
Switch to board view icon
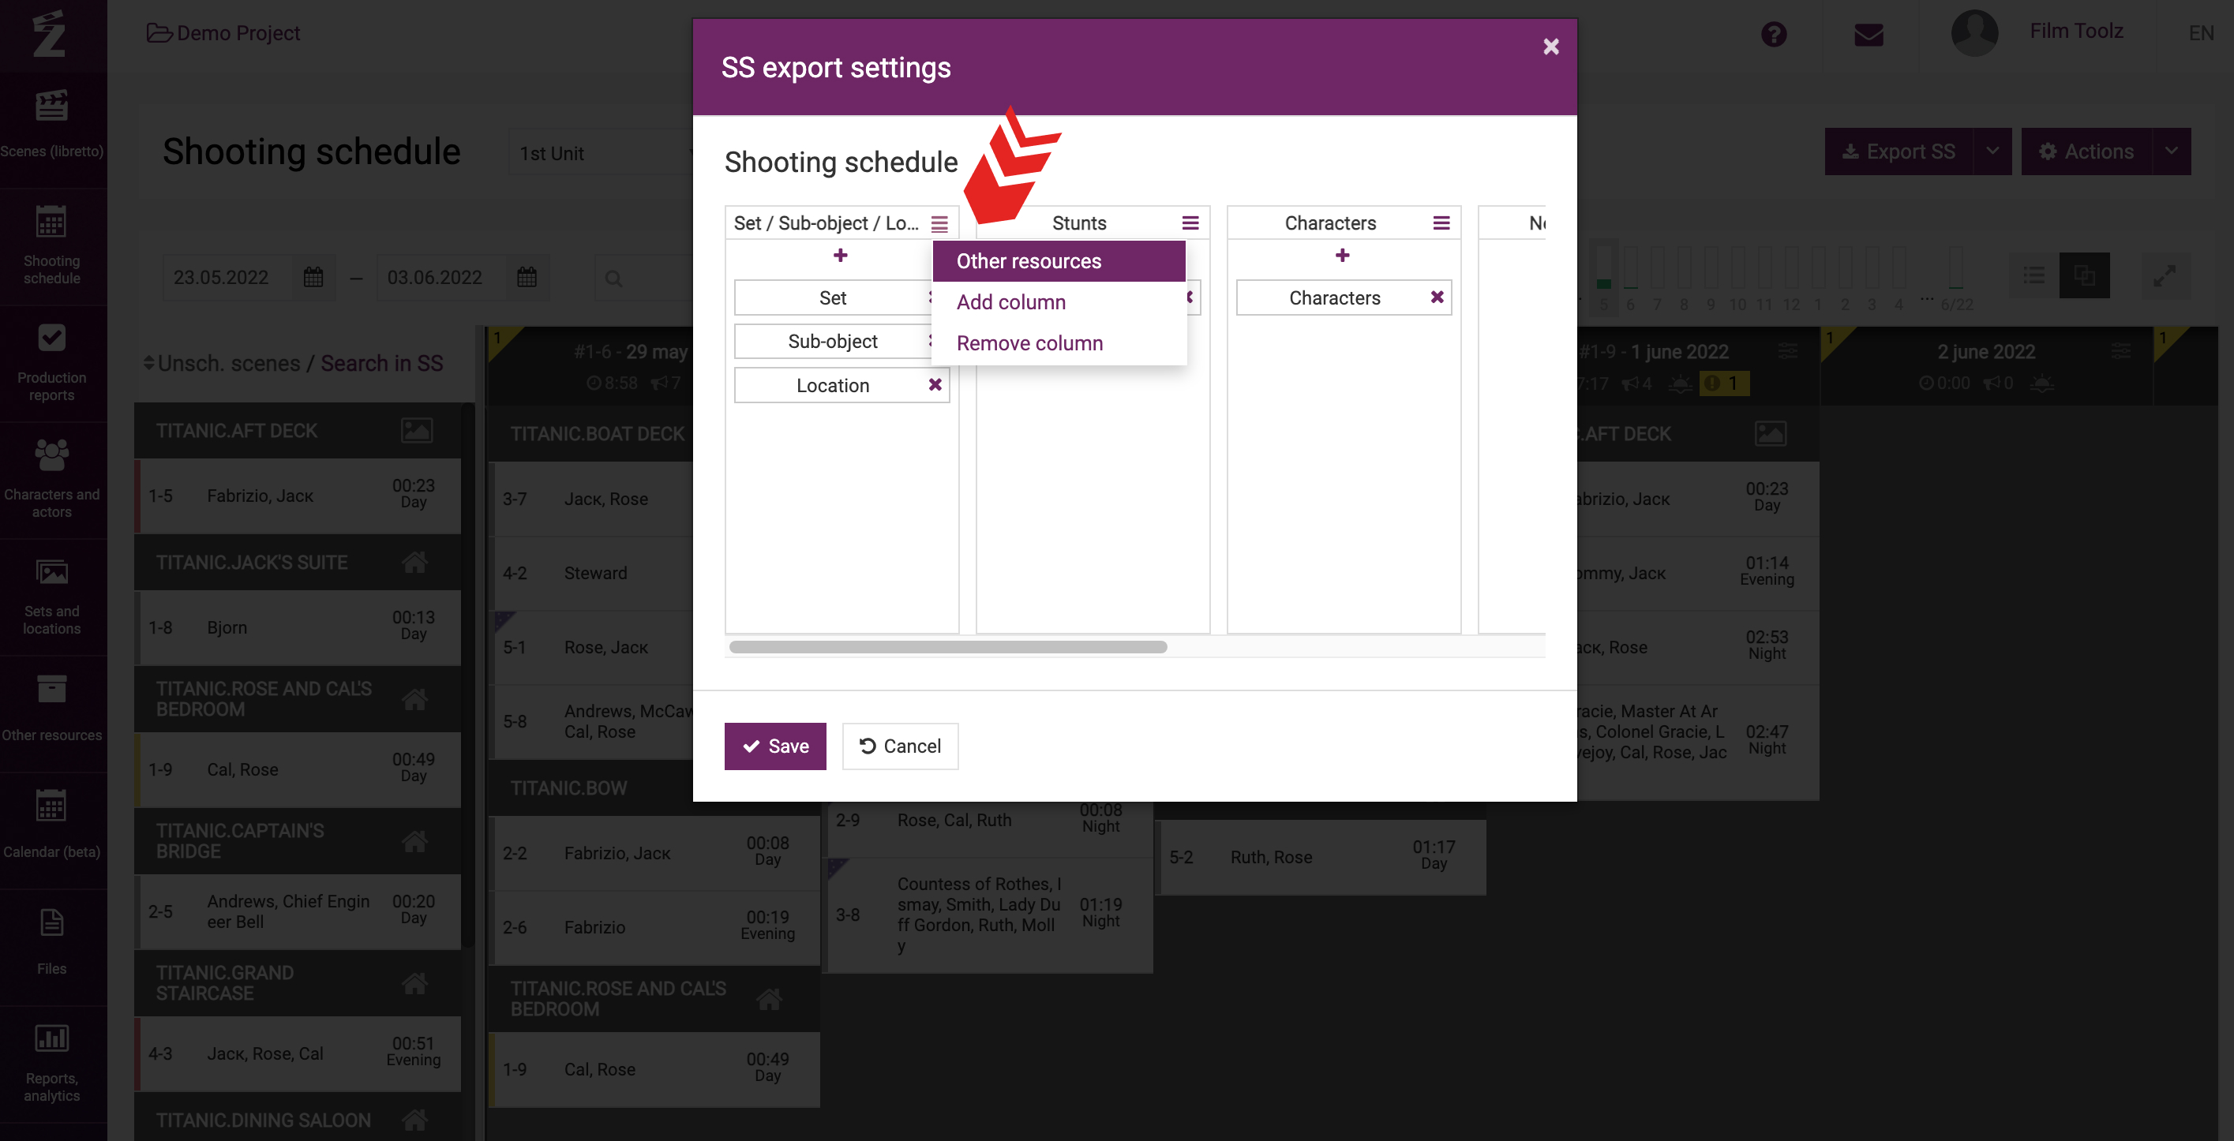pos(2084,275)
